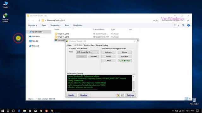This screenshot has width=202, height=113.
Task: Click the Check button
Action: point(108,61)
